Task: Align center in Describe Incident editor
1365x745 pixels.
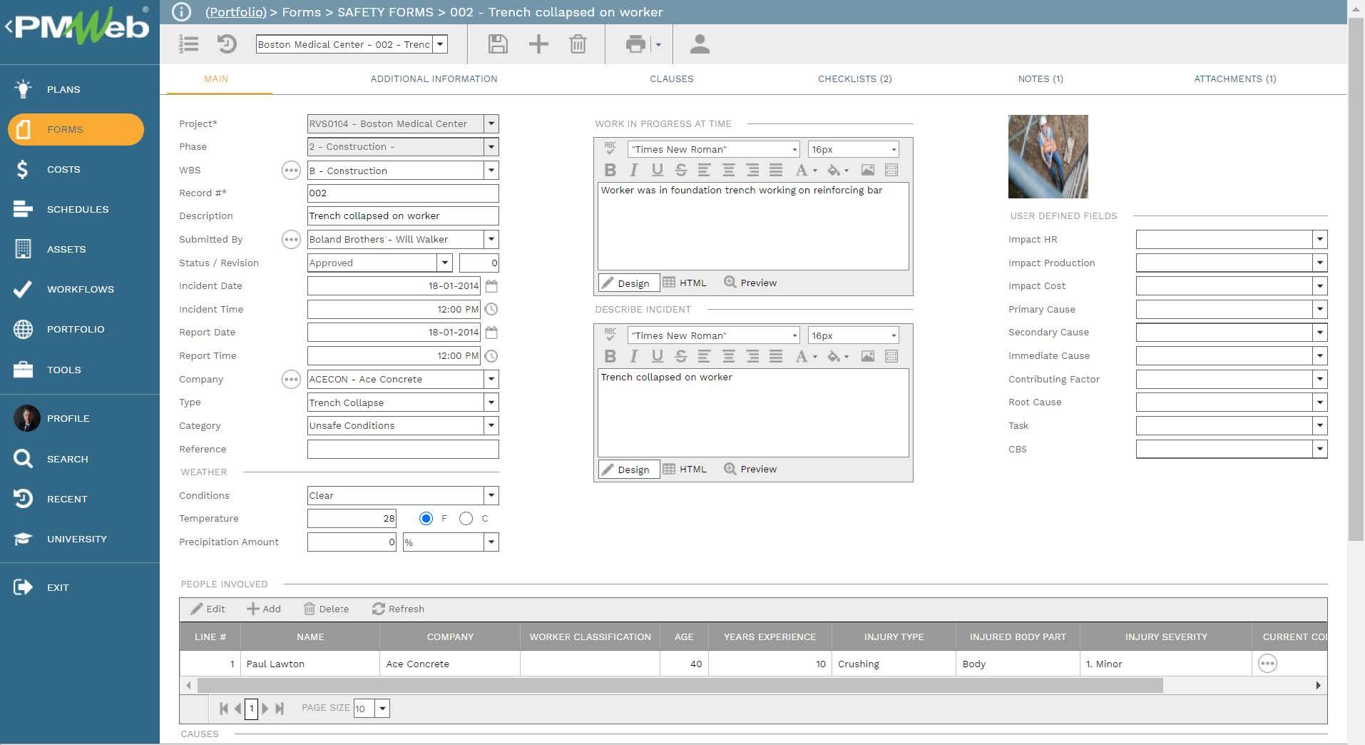Action: click(x=728, y=356)
